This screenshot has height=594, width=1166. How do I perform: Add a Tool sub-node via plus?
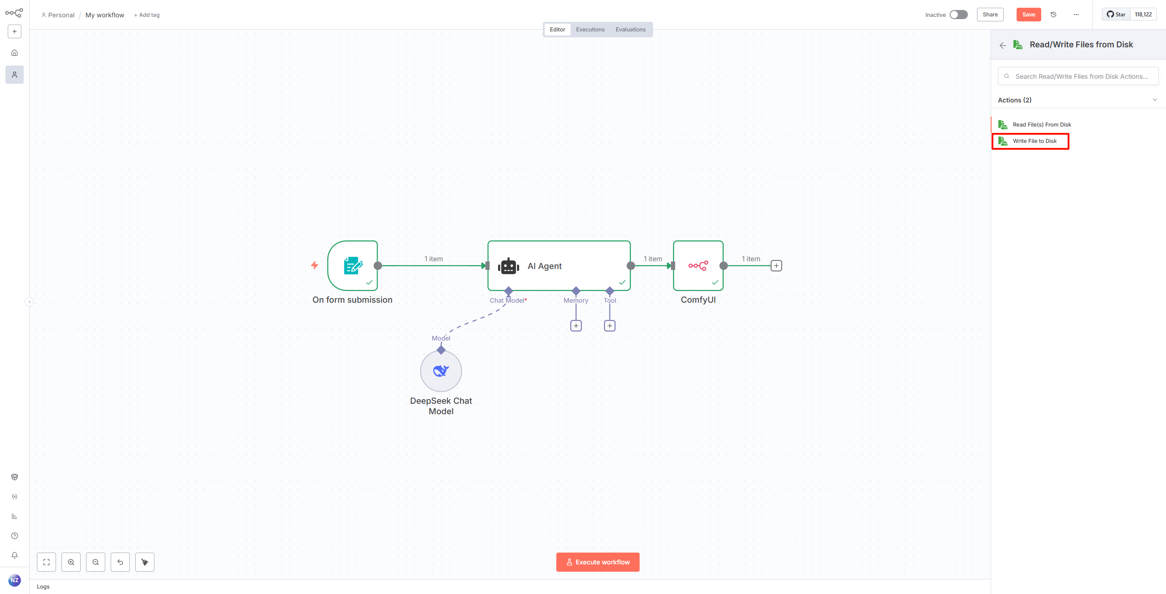point(610,326)
